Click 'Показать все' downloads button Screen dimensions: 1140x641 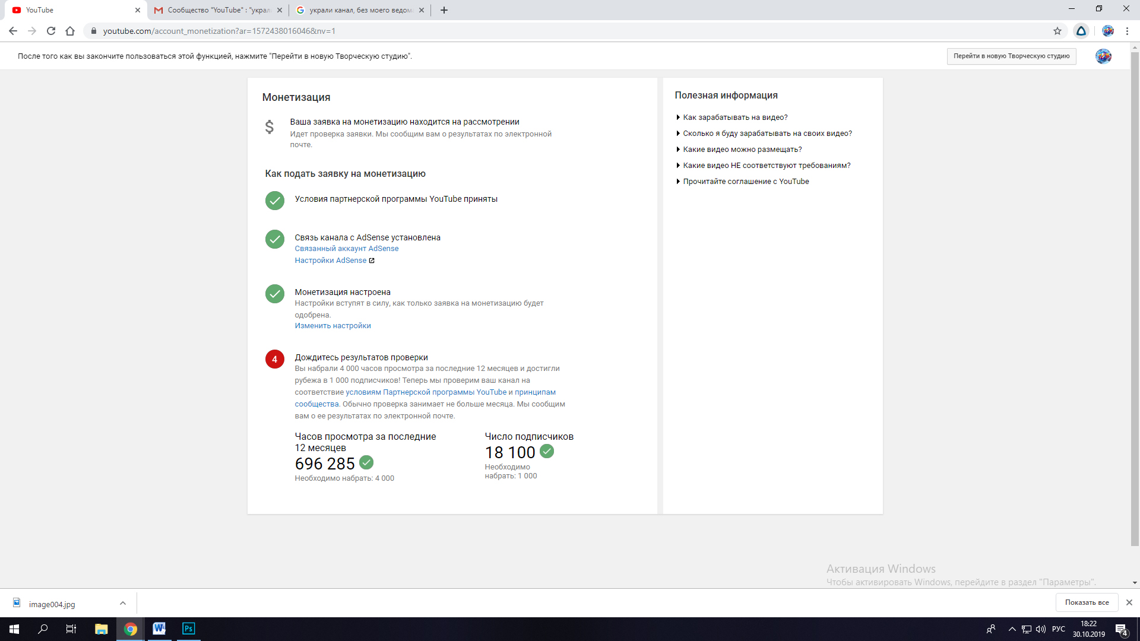point(1087,602)
